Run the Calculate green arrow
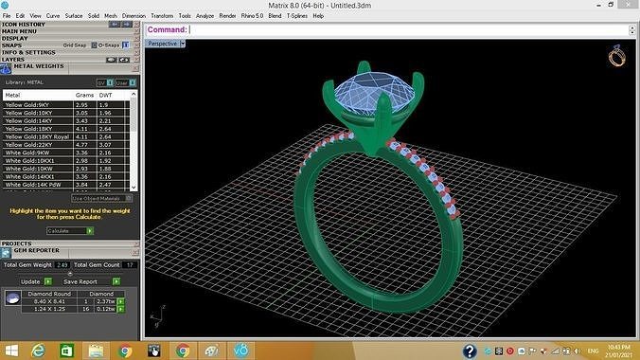This screenshot has width=640, height=360. [x=90, y=231]
